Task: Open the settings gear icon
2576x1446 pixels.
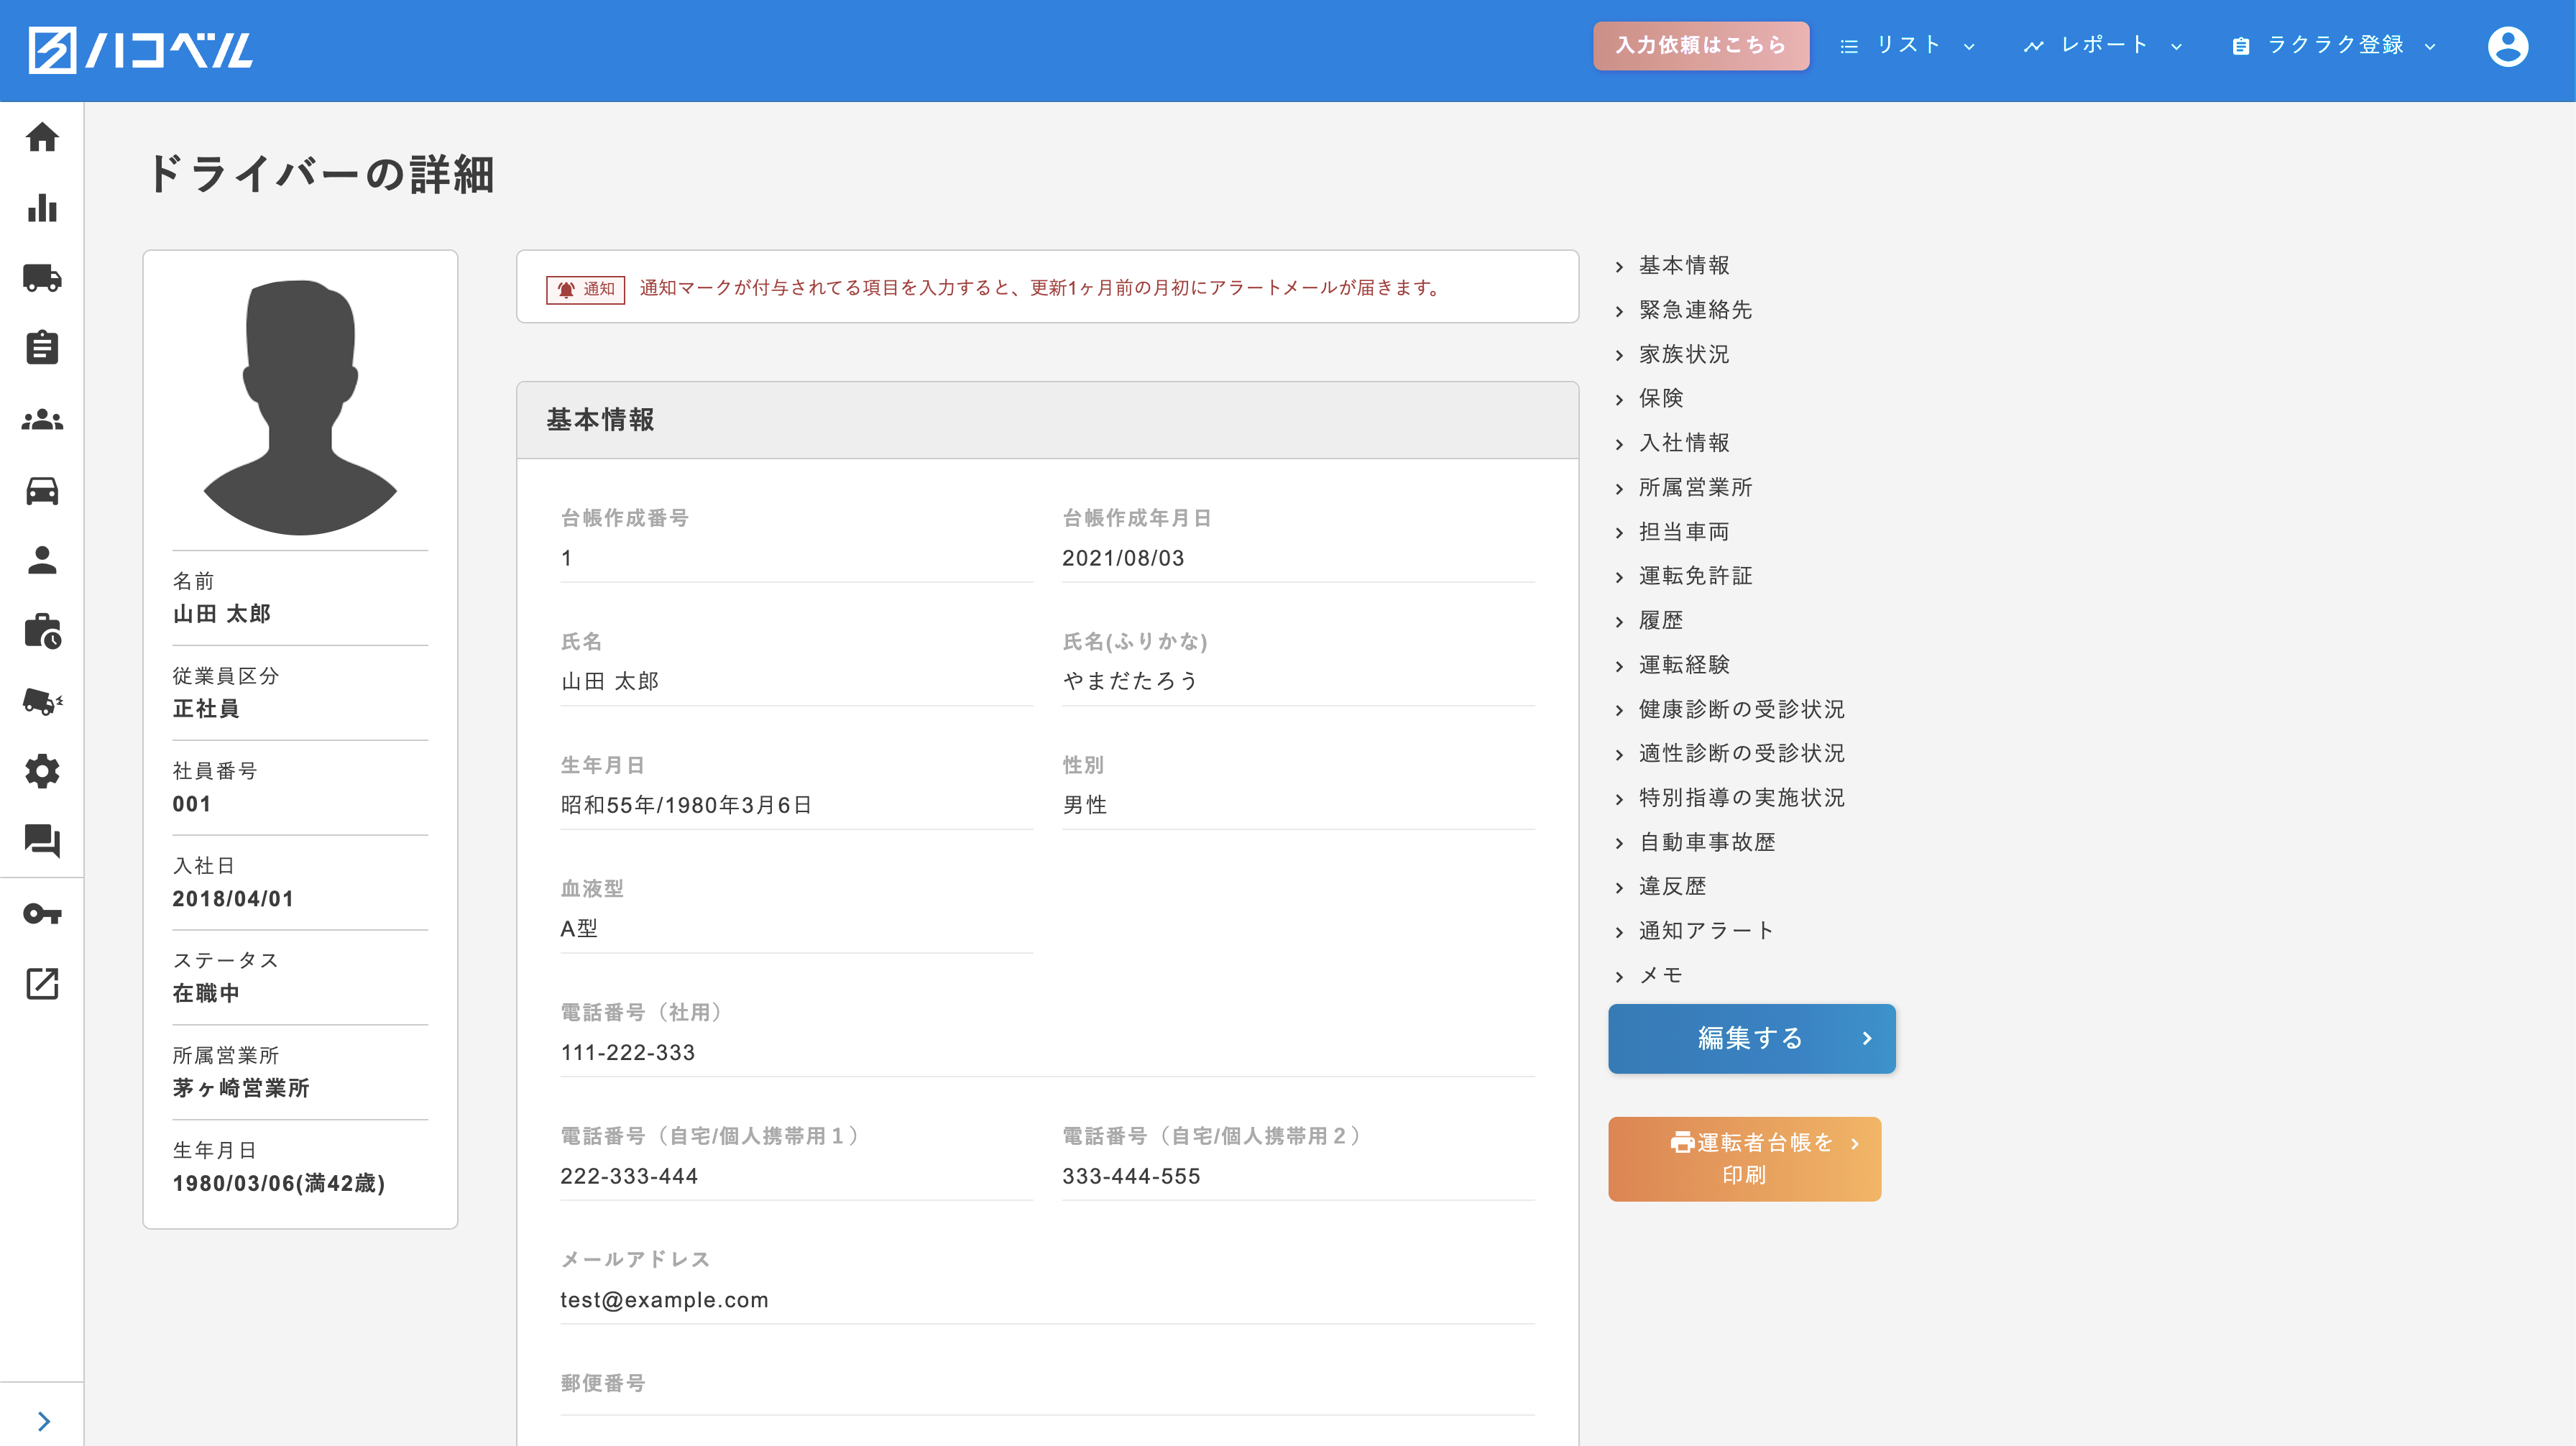Action: tap(42, 771)
